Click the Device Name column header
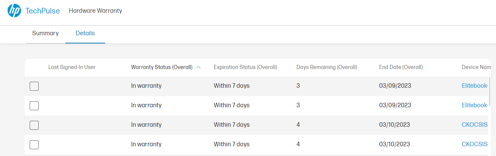This screenshot has height=156, width=496. pos(476,67)
